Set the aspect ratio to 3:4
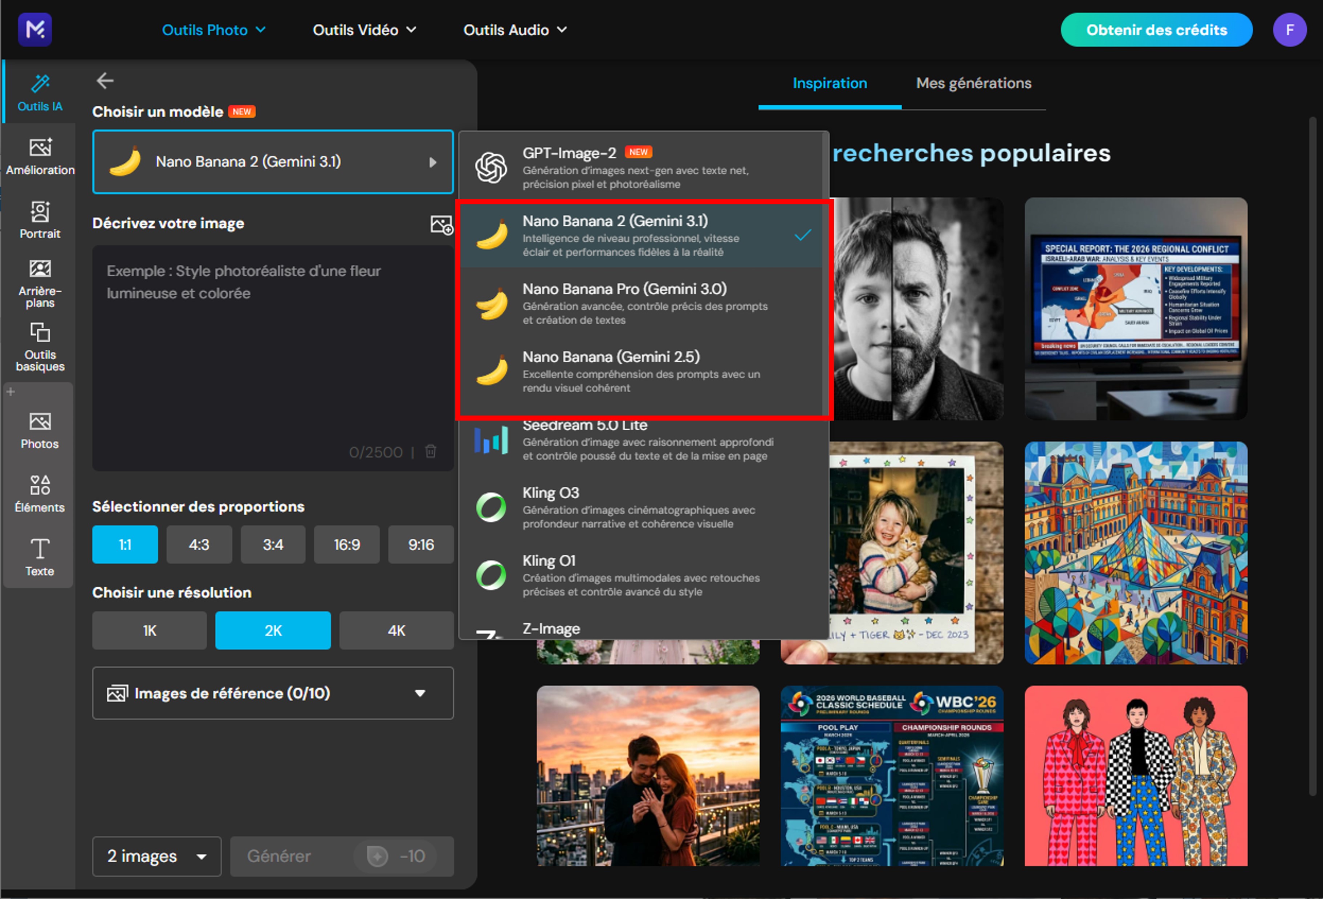Viewport: 1323px width, 899px height. pos(273,544)
